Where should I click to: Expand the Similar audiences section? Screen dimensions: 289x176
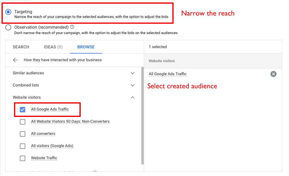click(x=132, y=73)
